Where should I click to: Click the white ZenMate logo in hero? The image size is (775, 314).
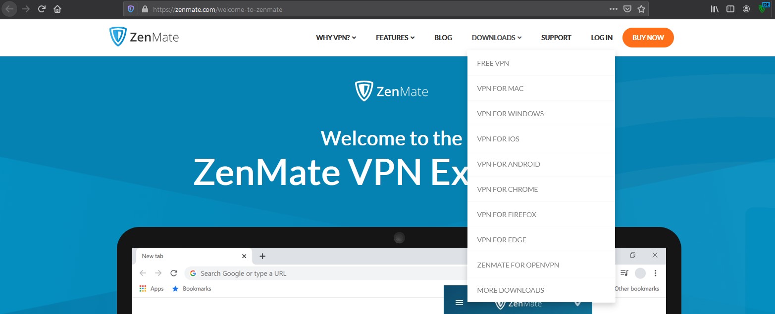click(x=392, y=91)
